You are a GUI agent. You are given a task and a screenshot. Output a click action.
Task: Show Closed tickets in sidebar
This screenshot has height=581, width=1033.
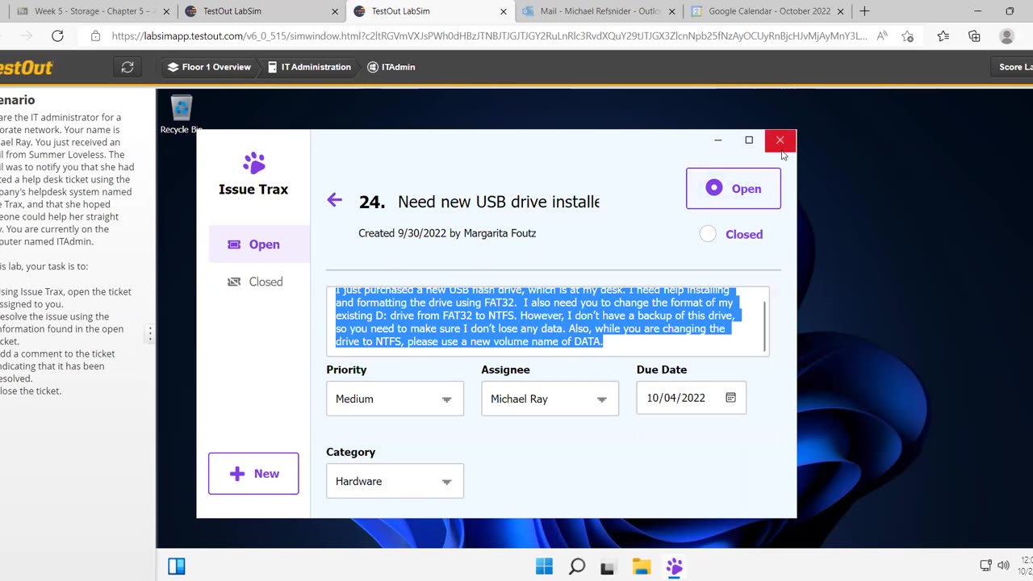[255, 282]
